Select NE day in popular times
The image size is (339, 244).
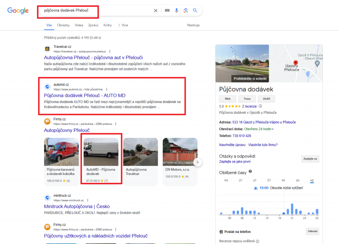point(312,181)
